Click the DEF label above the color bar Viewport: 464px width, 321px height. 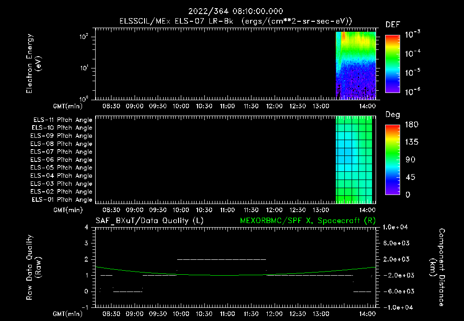pyautogui.click(x=393, y=25)
